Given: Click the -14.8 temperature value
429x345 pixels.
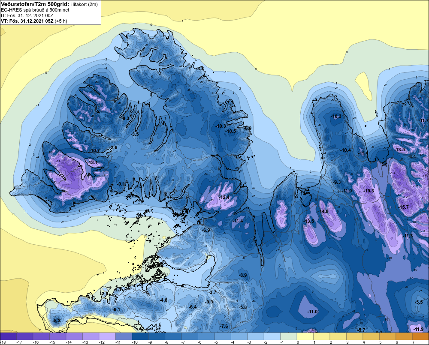Looking at the screenshot, I should click(x=323, y=211).
